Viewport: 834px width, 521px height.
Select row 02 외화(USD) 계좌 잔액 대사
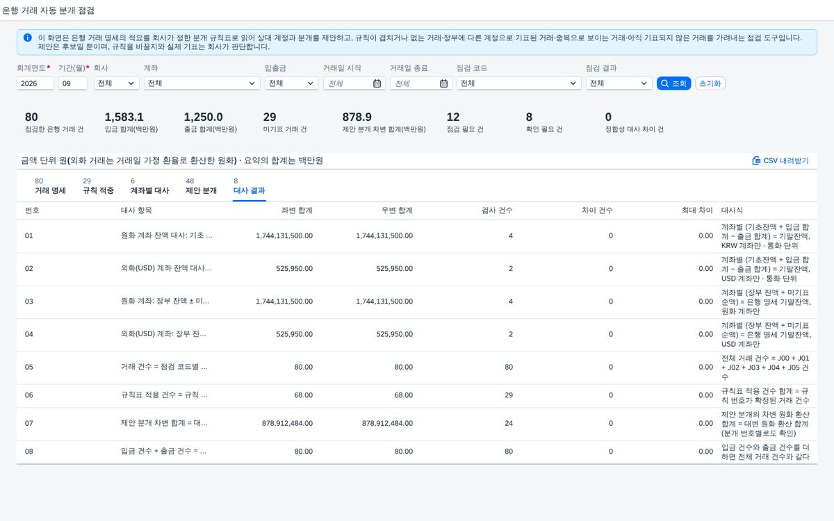point(417,269)
